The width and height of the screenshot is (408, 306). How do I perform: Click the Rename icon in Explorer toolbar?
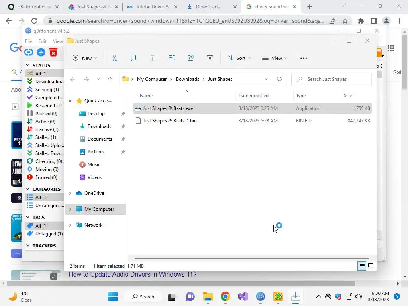tap(171, 58)
